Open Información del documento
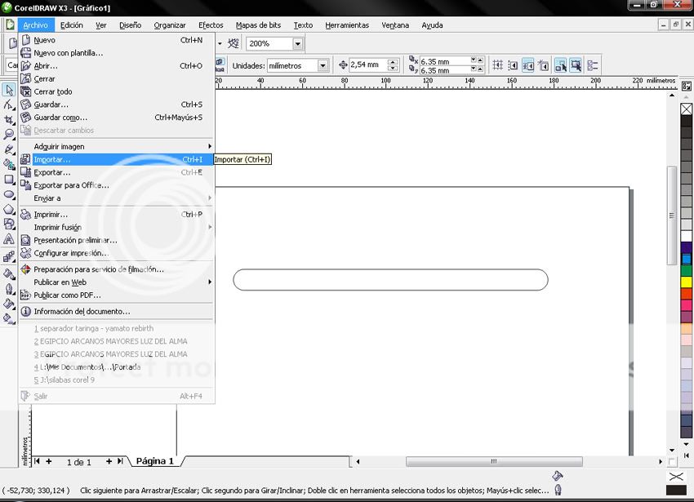Viewport: 694px width, 502px height. 115,312
